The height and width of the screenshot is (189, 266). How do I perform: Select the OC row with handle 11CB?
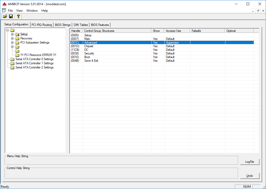[x=162, y=50]
